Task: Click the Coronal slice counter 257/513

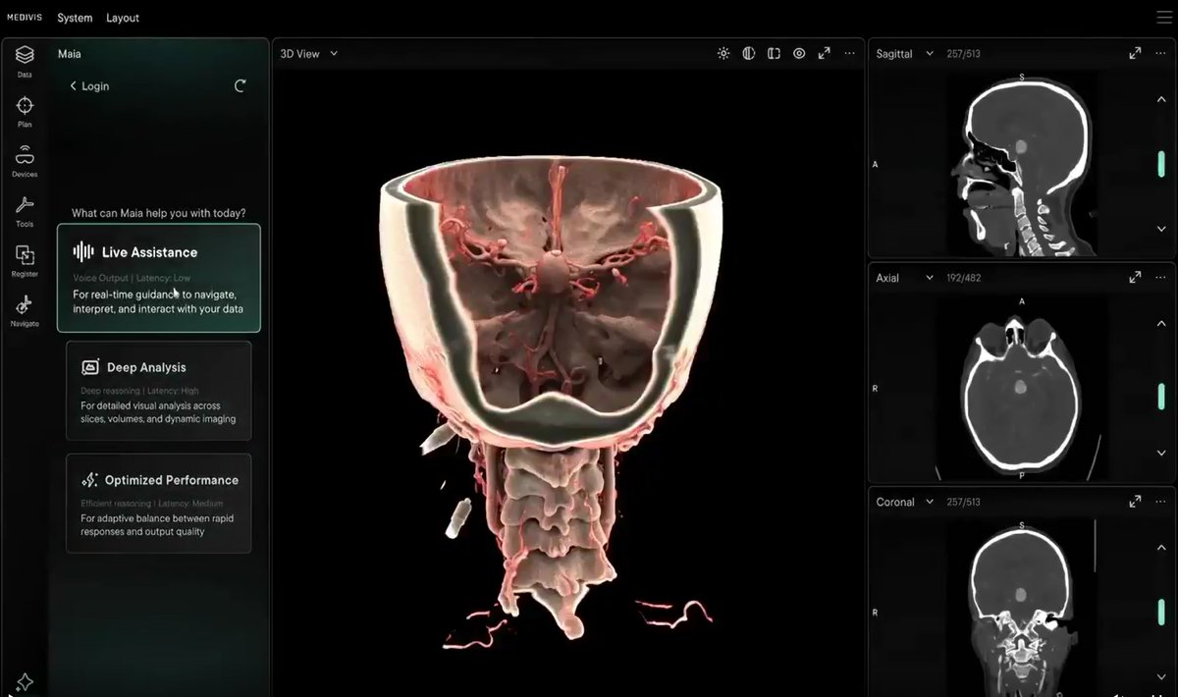Action: [x=962, y=502]
